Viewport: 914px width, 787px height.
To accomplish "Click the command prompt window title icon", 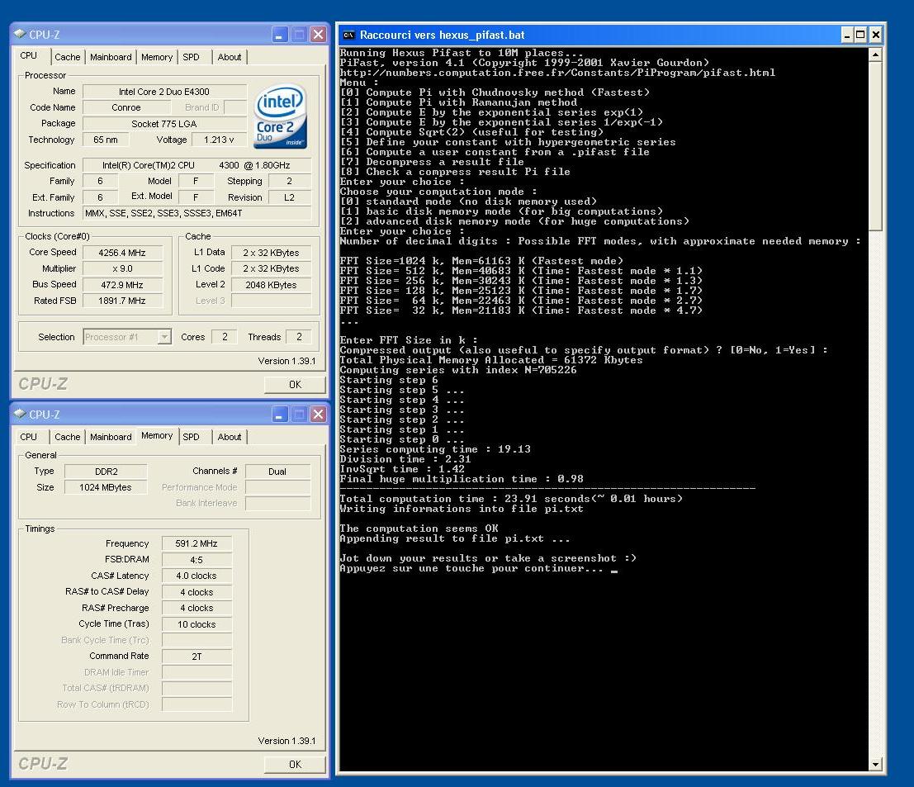I will pyautogui.click(x=348, y=35).
